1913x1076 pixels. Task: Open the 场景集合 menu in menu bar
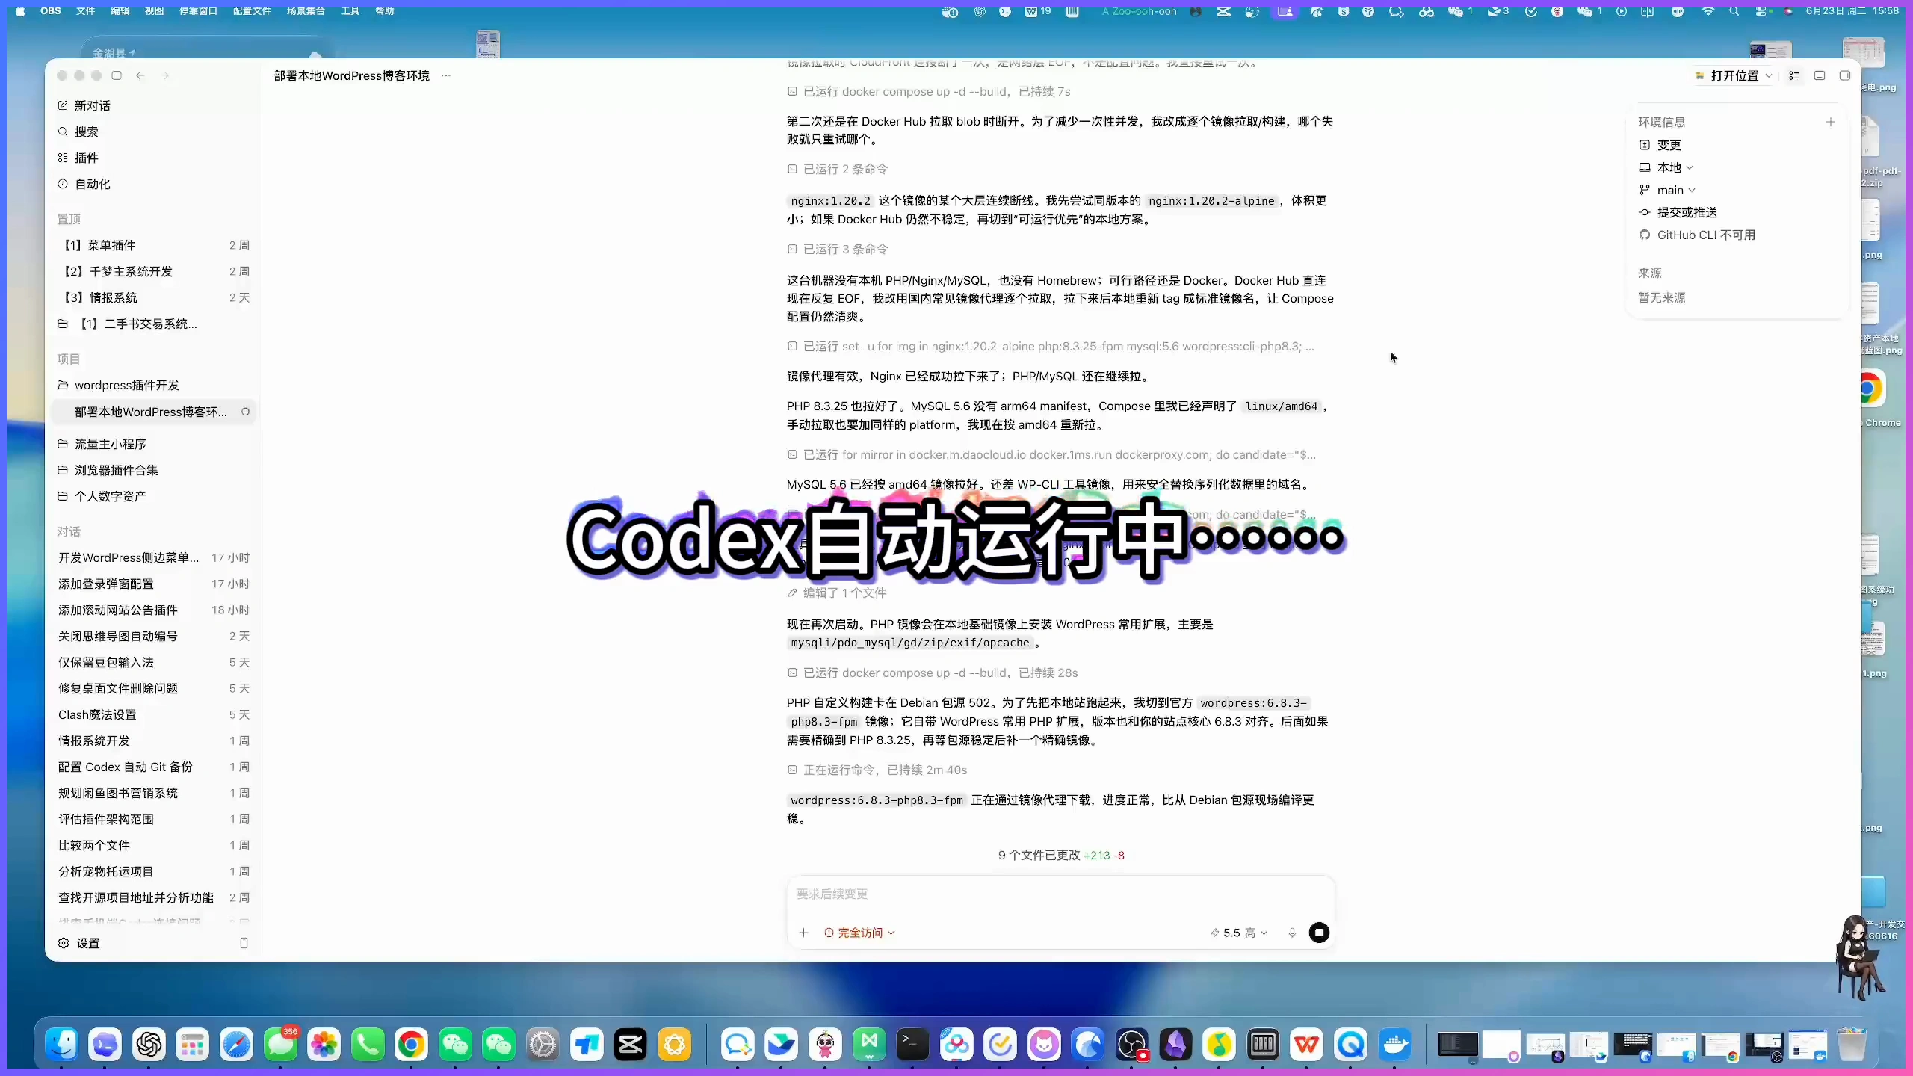click(x=306, y=11)
